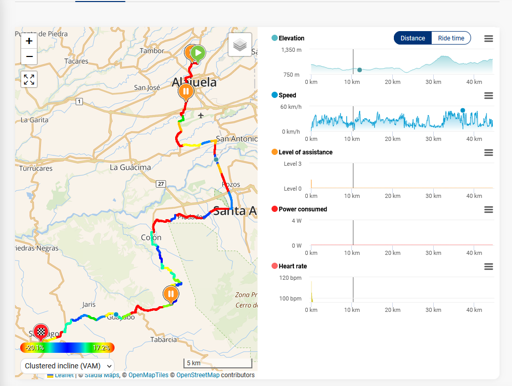Zoom in on the map
This screenshot has height=386, width=512.
click(x=29, y=41)
